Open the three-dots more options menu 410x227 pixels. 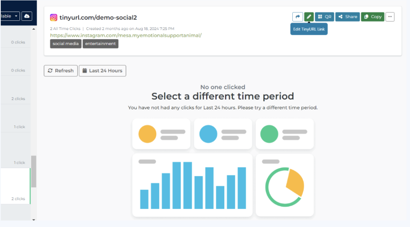pos(390,17)
